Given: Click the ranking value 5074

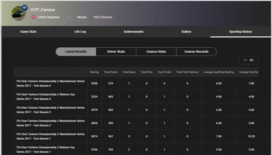Looking at the screenshot, I should (95, 136).
